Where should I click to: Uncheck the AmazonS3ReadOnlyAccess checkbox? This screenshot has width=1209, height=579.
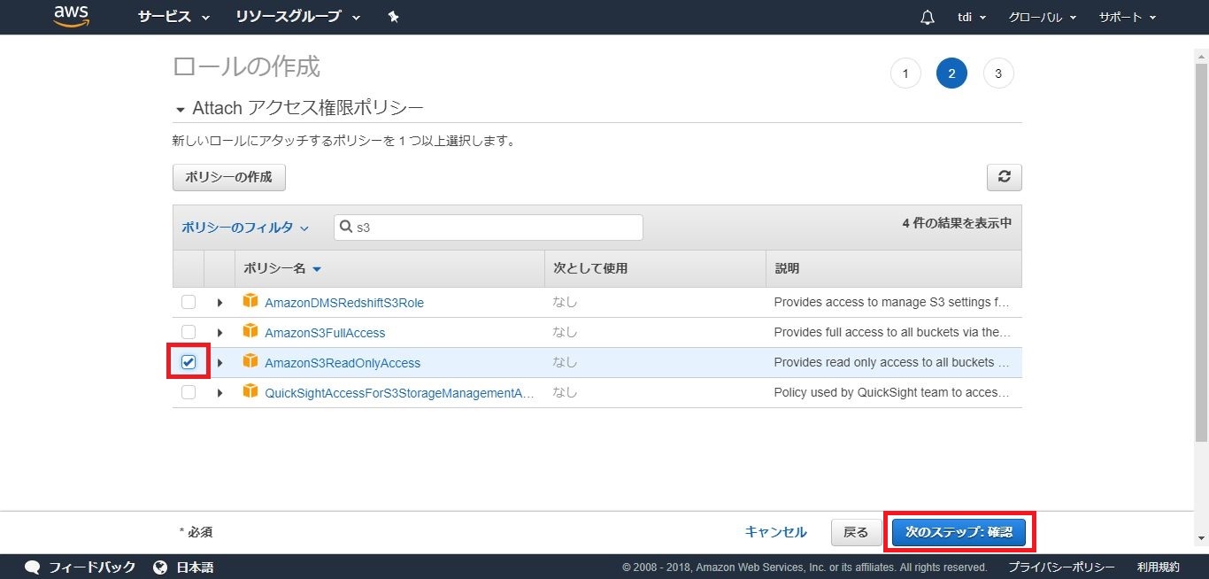pyautogui.click(x=189, y=362)
